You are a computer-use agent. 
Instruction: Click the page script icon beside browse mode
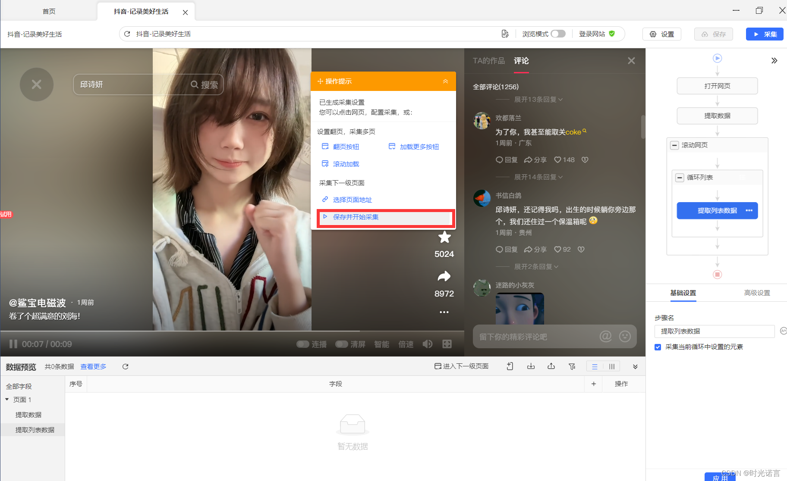(x=505, y=34)
